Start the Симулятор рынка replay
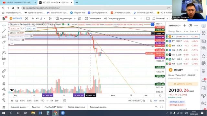Screen dimensions: 207x116 [x=115, y=19]
